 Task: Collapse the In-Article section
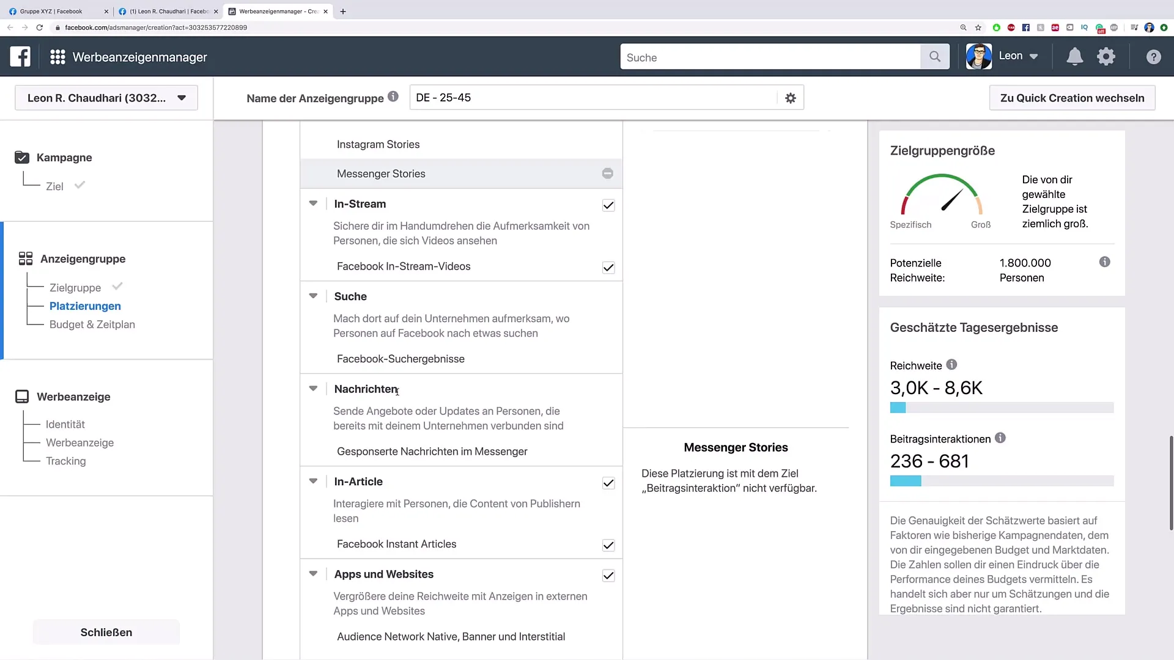pyautogui.click(x=313, y=481)
